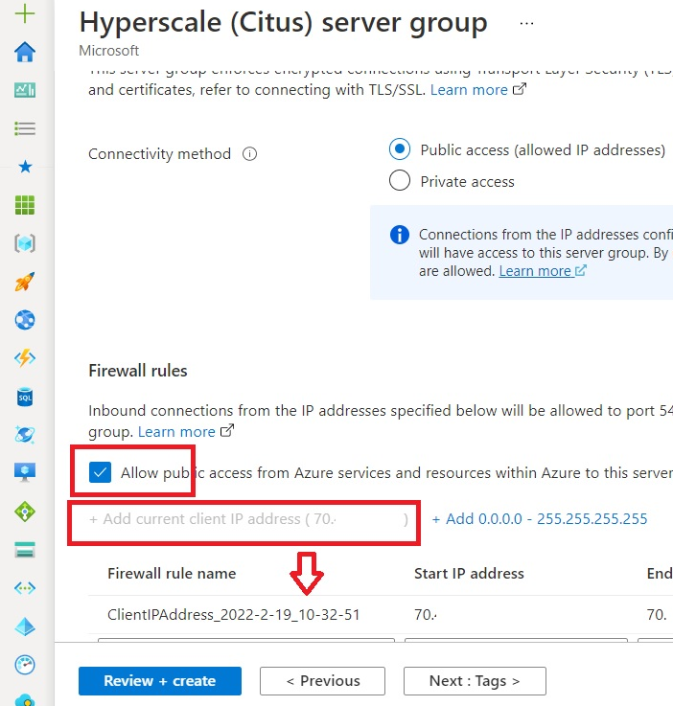The image size is (673, 706).
Task: Open the Function App lightning icon
Action: pos(25,358)
